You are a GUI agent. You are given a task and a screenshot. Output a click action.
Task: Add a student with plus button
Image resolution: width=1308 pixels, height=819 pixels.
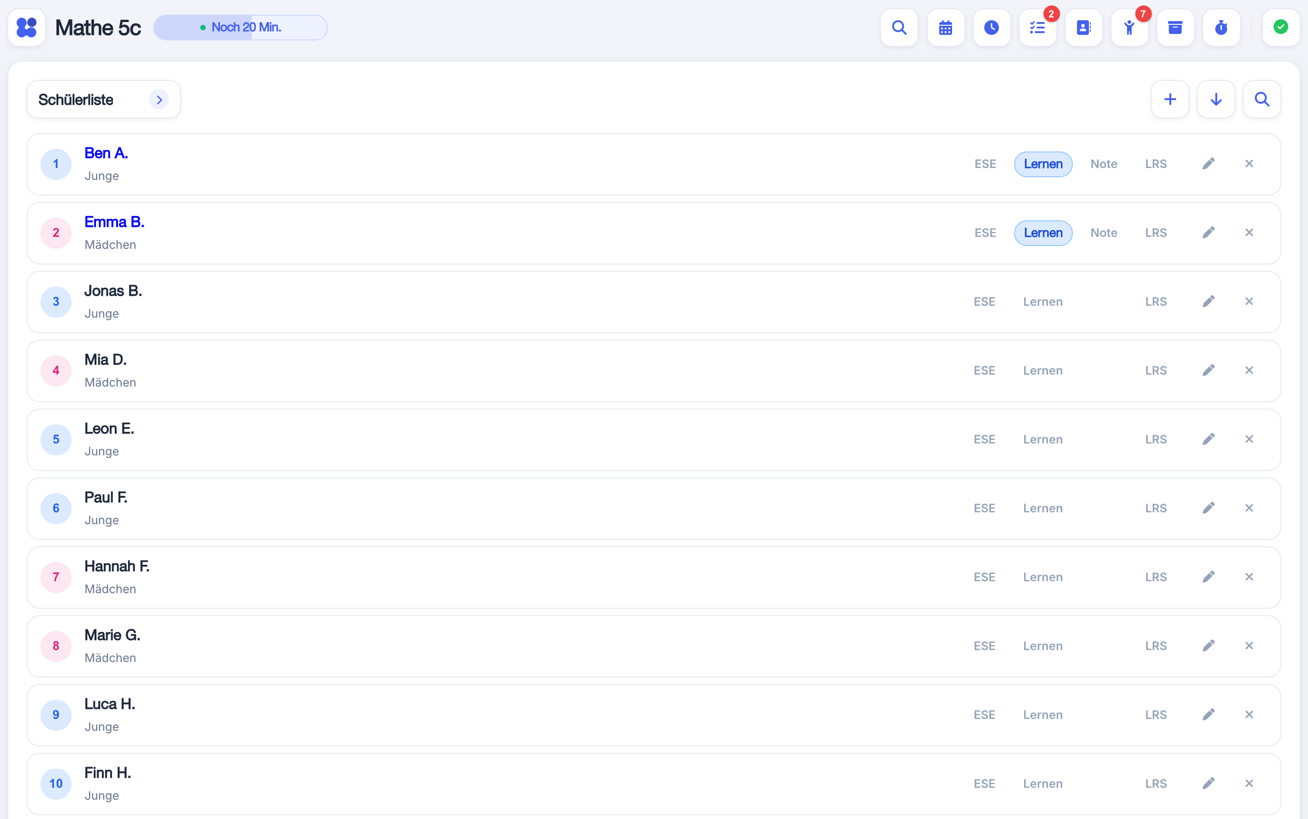pyautogui.click(x=1170, y=99)
